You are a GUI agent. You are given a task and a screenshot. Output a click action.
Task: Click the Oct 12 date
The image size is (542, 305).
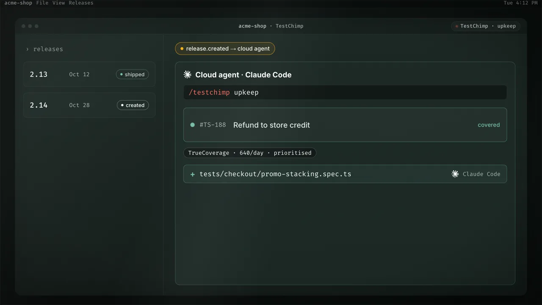79,75
